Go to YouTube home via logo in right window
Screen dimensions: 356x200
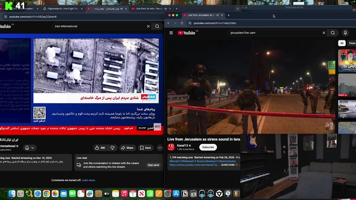(x=186, y=33)
